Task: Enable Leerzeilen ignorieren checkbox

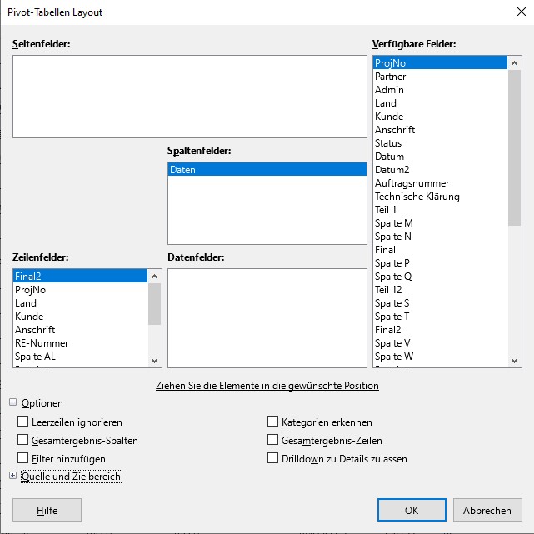Action: (x=22, y=422)
